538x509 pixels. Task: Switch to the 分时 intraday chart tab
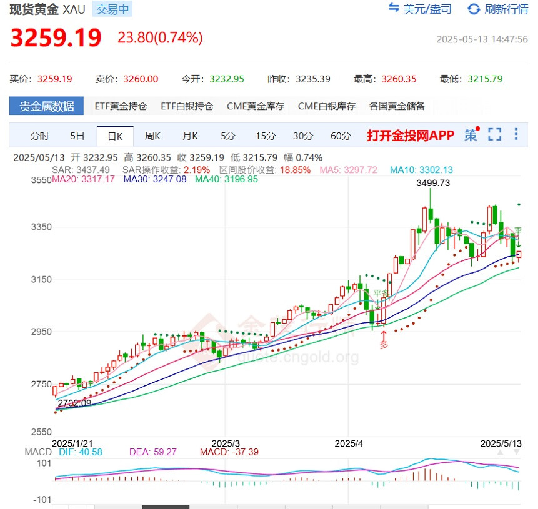click(40, 136)
